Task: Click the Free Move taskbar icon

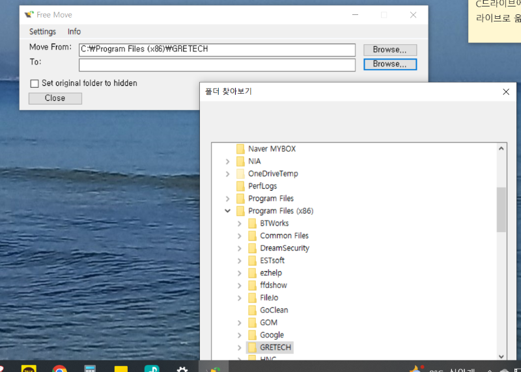Action: click(x=214, y=368)
